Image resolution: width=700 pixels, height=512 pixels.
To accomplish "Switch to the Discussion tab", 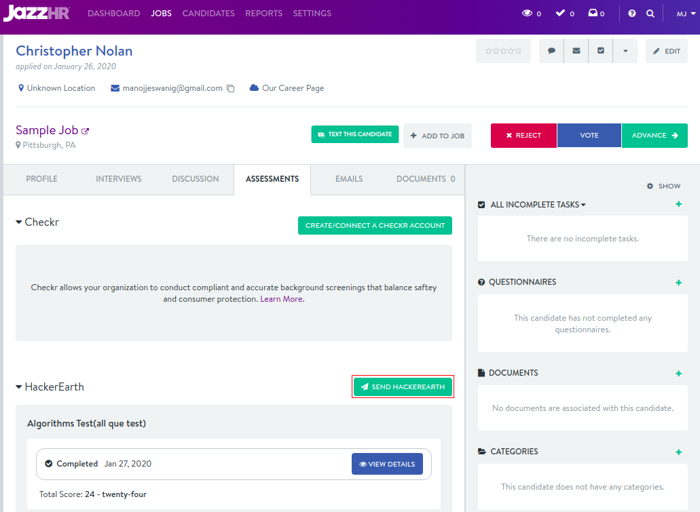I will point(196,179).
